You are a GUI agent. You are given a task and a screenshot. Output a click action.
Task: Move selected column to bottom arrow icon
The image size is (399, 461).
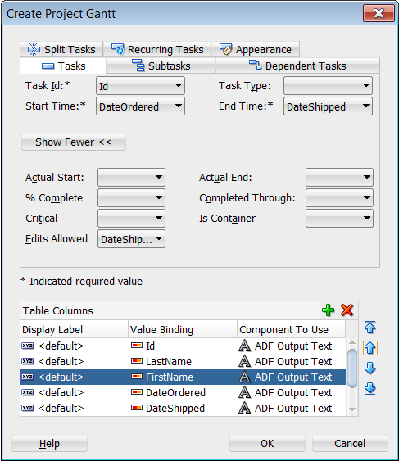tap(370, 389)
